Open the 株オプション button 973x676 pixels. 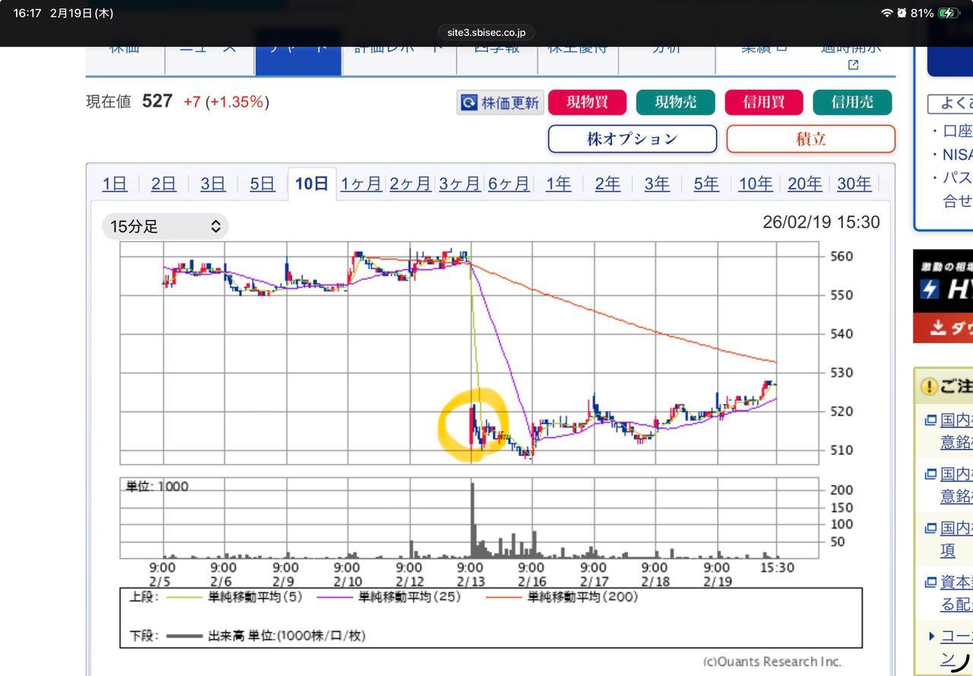click(632, 139)
